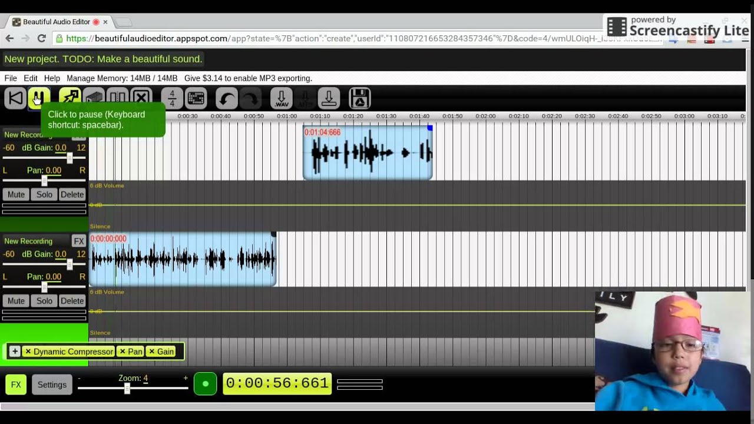Edit the Zoom value 4
754x424 pixels.
coord(145,379)
